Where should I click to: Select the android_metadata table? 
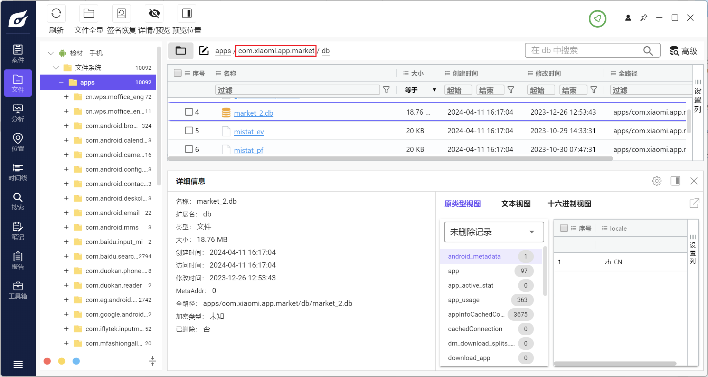click(x=491, y=256)
